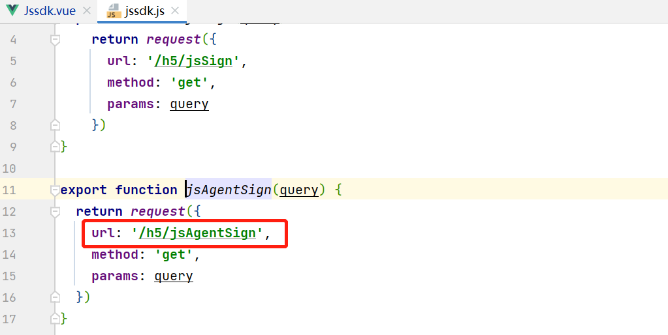Click line number 10 in the gutter
This screenshot has width=668, height=335.
pyautogui.click(x=9, y=169)
